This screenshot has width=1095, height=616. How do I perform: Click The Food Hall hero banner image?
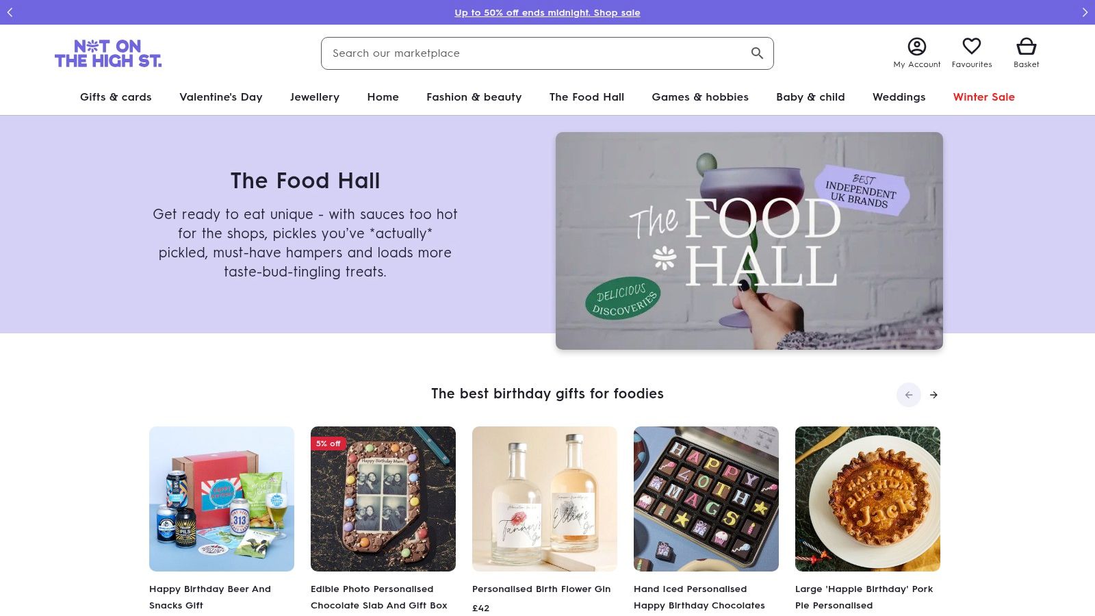749,241
